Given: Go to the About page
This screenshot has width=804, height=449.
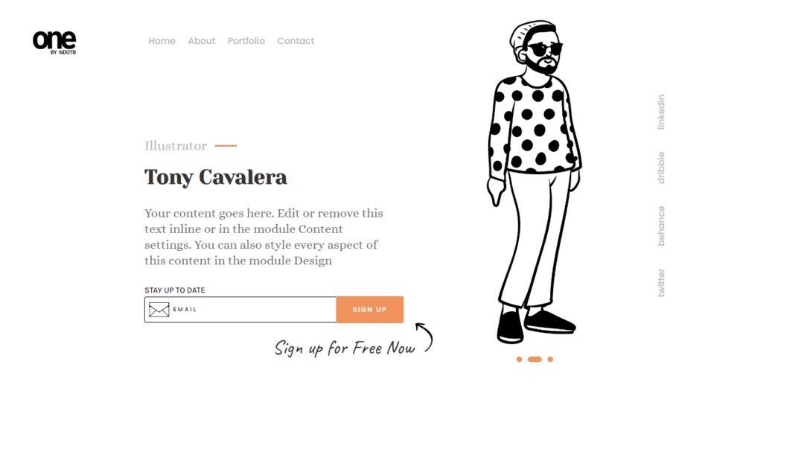Looking at the screenshot, I should tap(202, 41).
